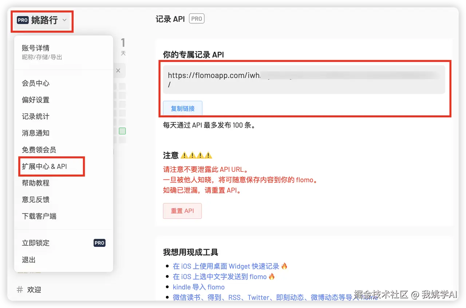Click the 记录 API page title
The width and height of the screenshot is (466, 308).
pos(170,19)
